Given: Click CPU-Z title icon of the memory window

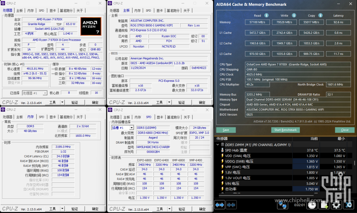Looking at the screenshot, I should pyautogui.click(x=3, y=110).
